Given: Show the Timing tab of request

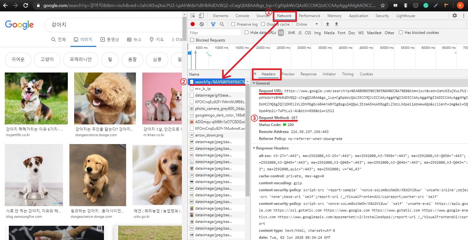Looking at the screenshot, I should pos(348,74).
